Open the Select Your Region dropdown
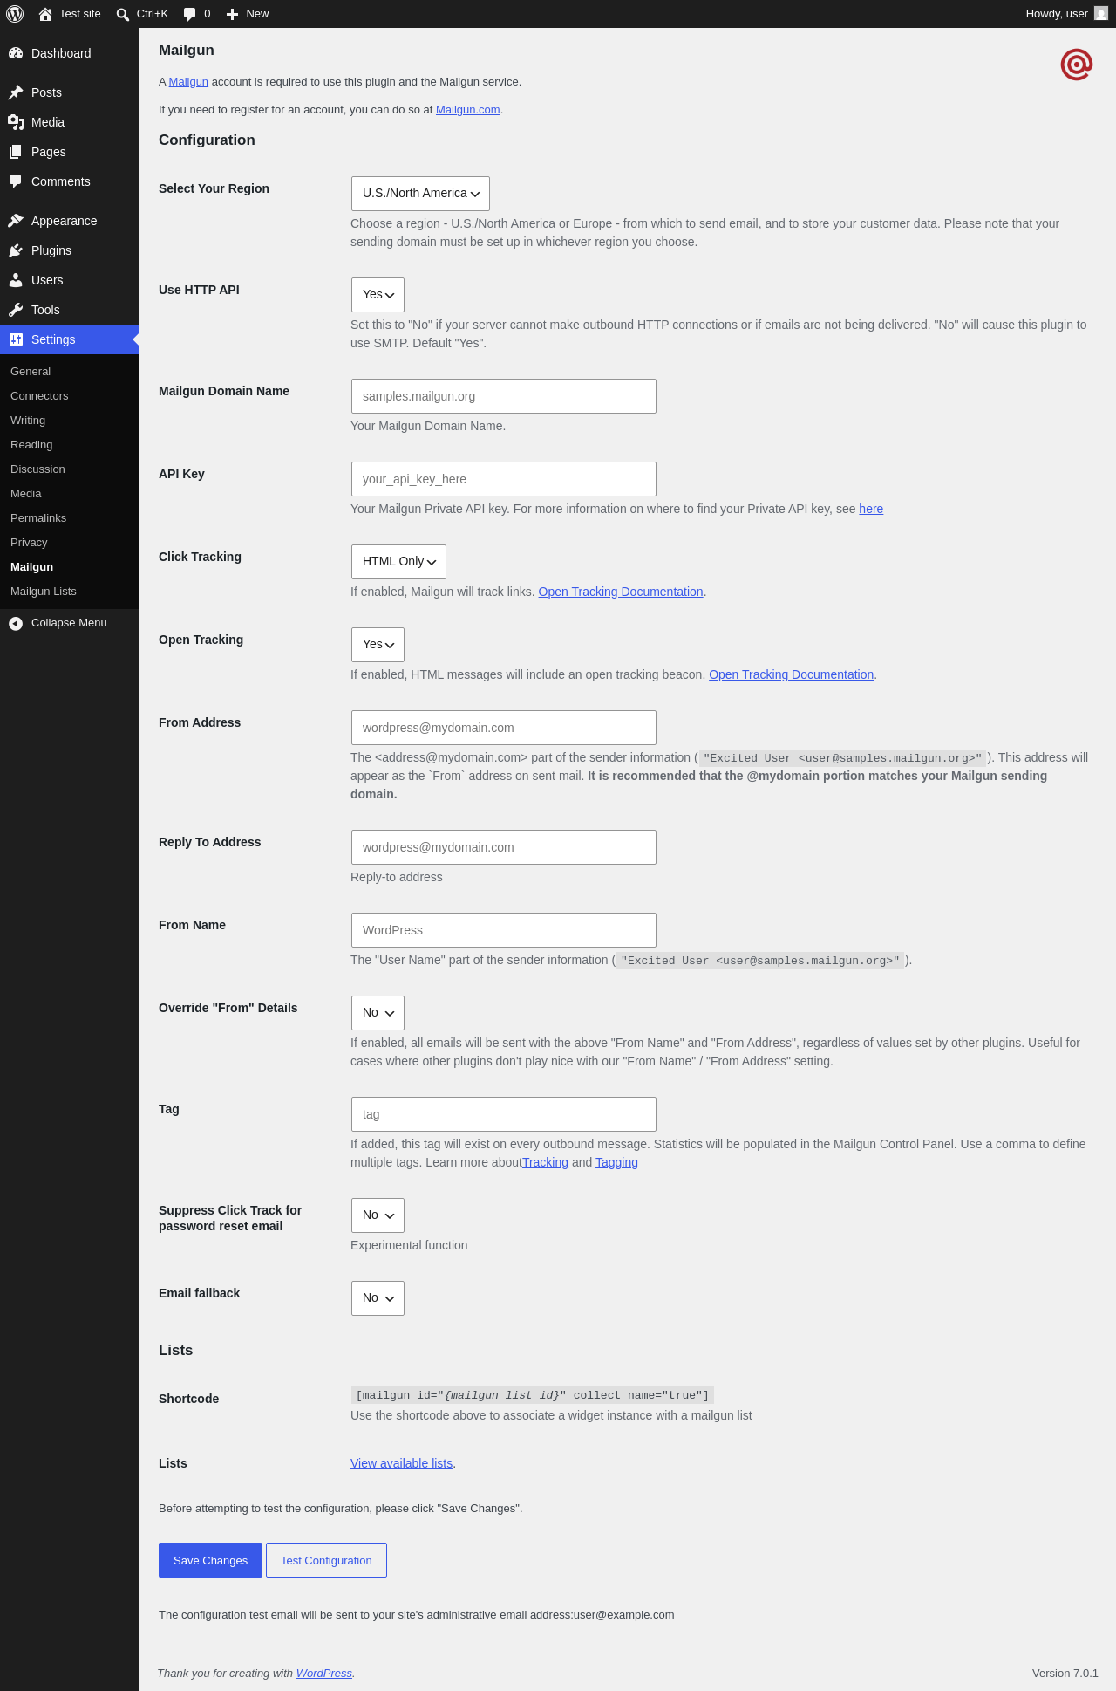This screenshot has width=1116, height=1691. [x=420, y=194]
